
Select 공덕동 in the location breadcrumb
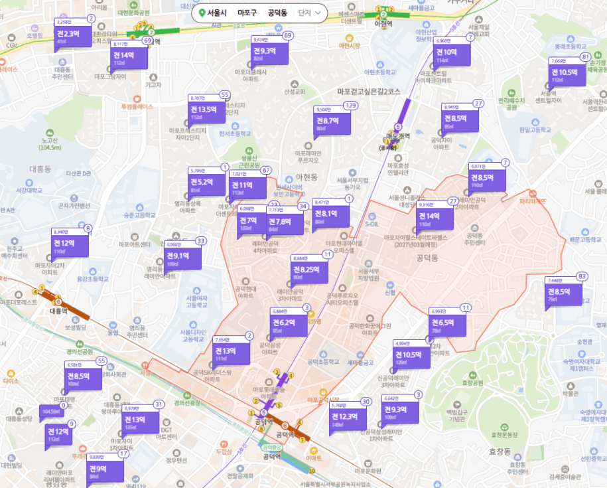(x=277, y=13)
